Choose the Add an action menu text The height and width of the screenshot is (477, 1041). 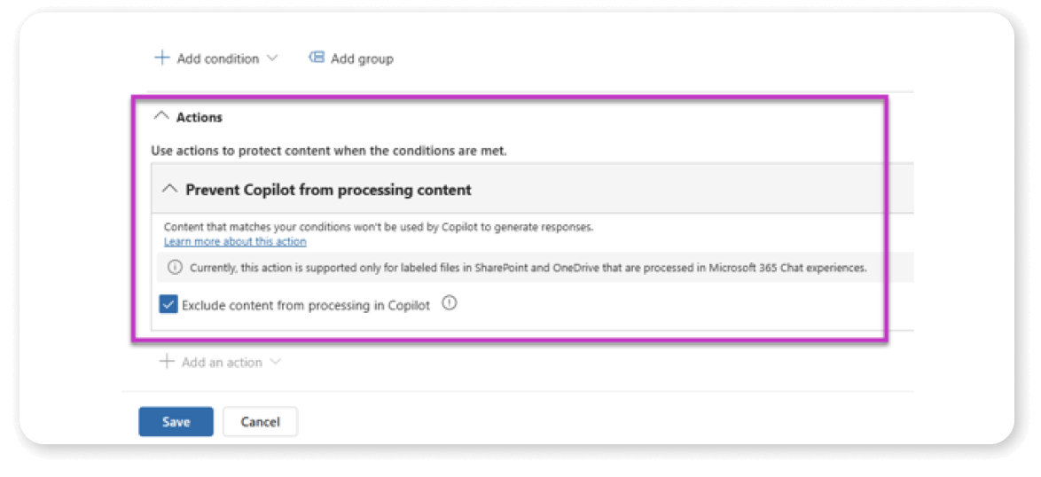pyautogui.click(x=222, y=363)
